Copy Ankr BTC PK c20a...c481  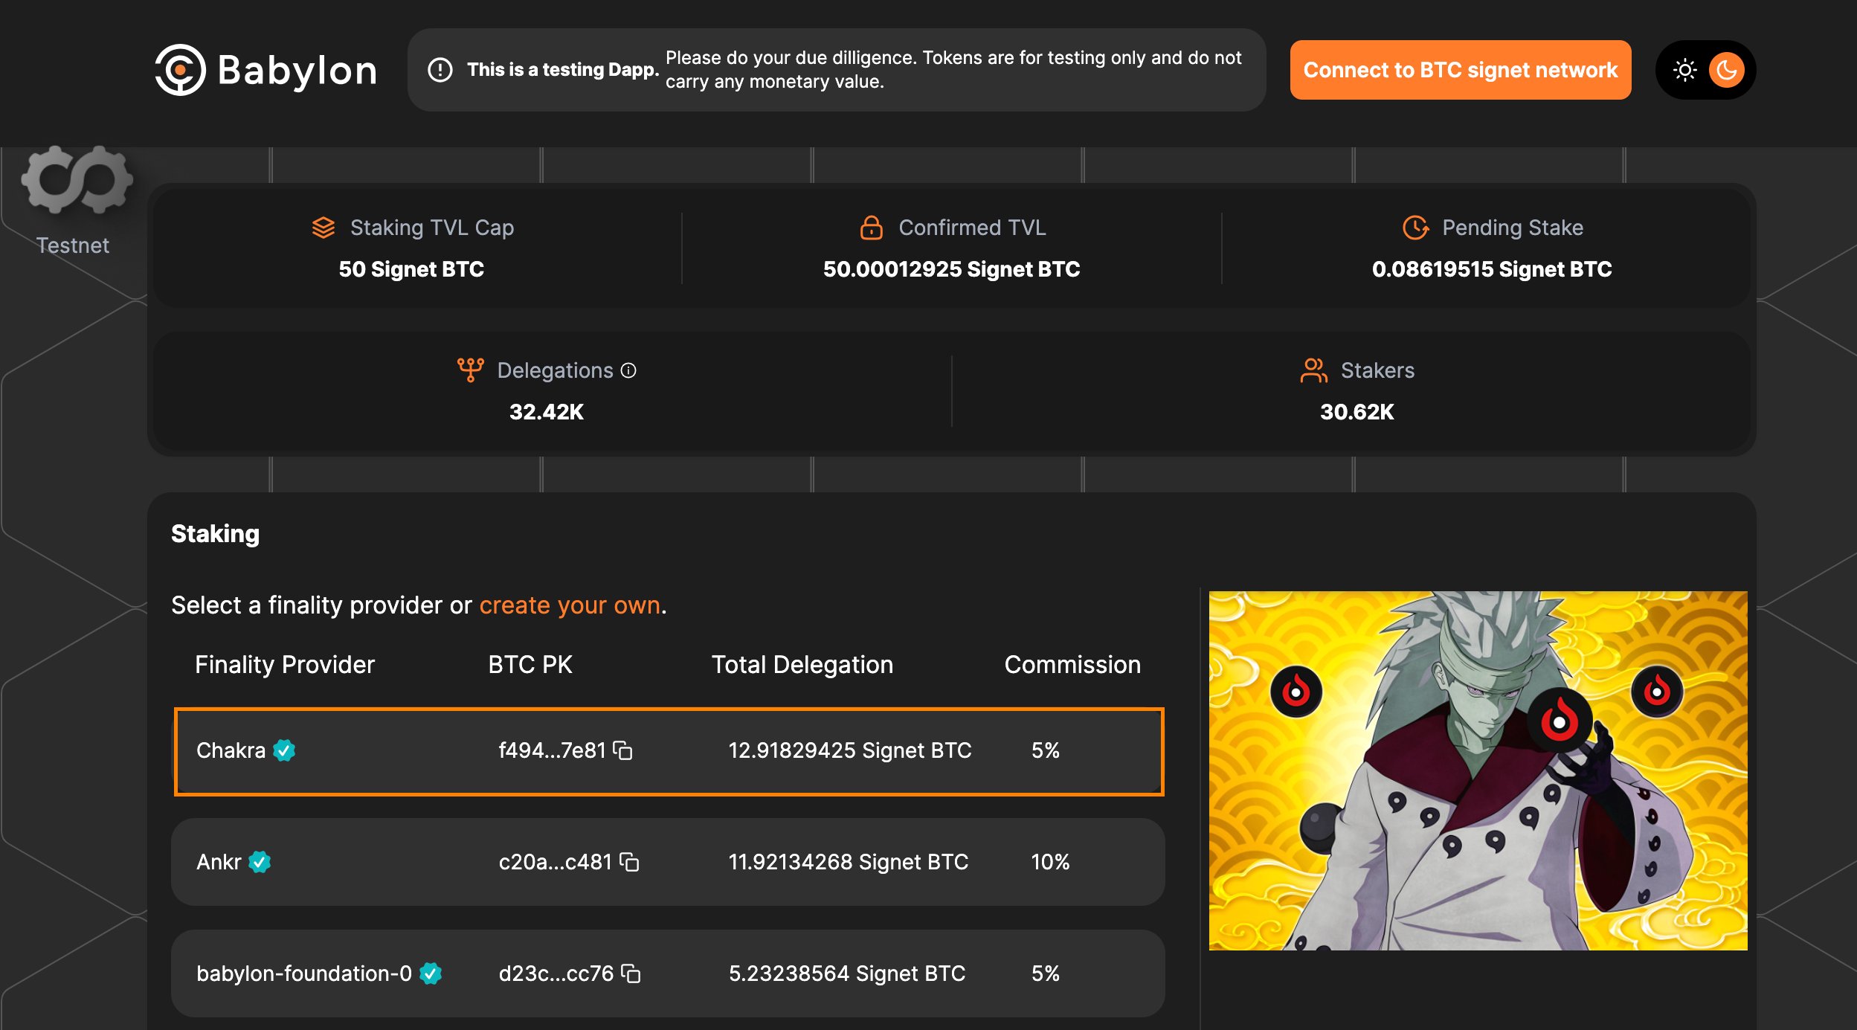(x=629, y=862)
